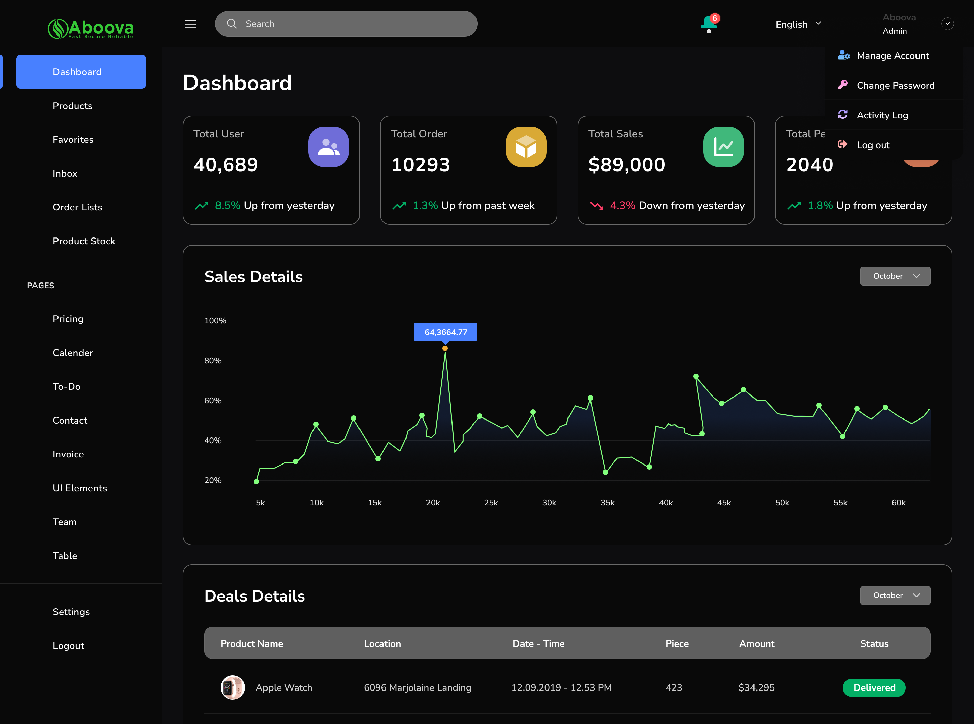
Task: Click the Total Order box icon
Action: point(526,147)
